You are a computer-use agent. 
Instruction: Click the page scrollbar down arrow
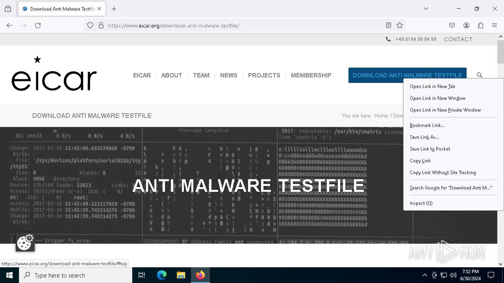pyautogui.click(x=500, y=264)
